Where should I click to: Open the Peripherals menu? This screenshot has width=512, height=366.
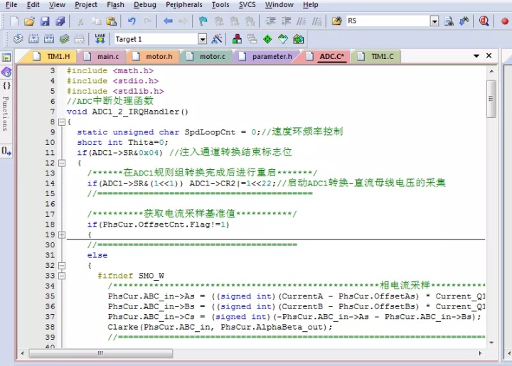184,5
